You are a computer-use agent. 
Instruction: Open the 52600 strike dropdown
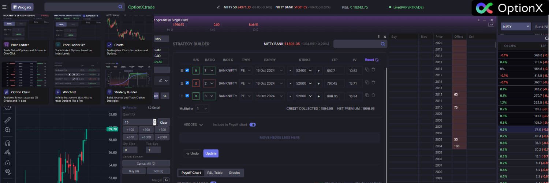tap(304, 83)
